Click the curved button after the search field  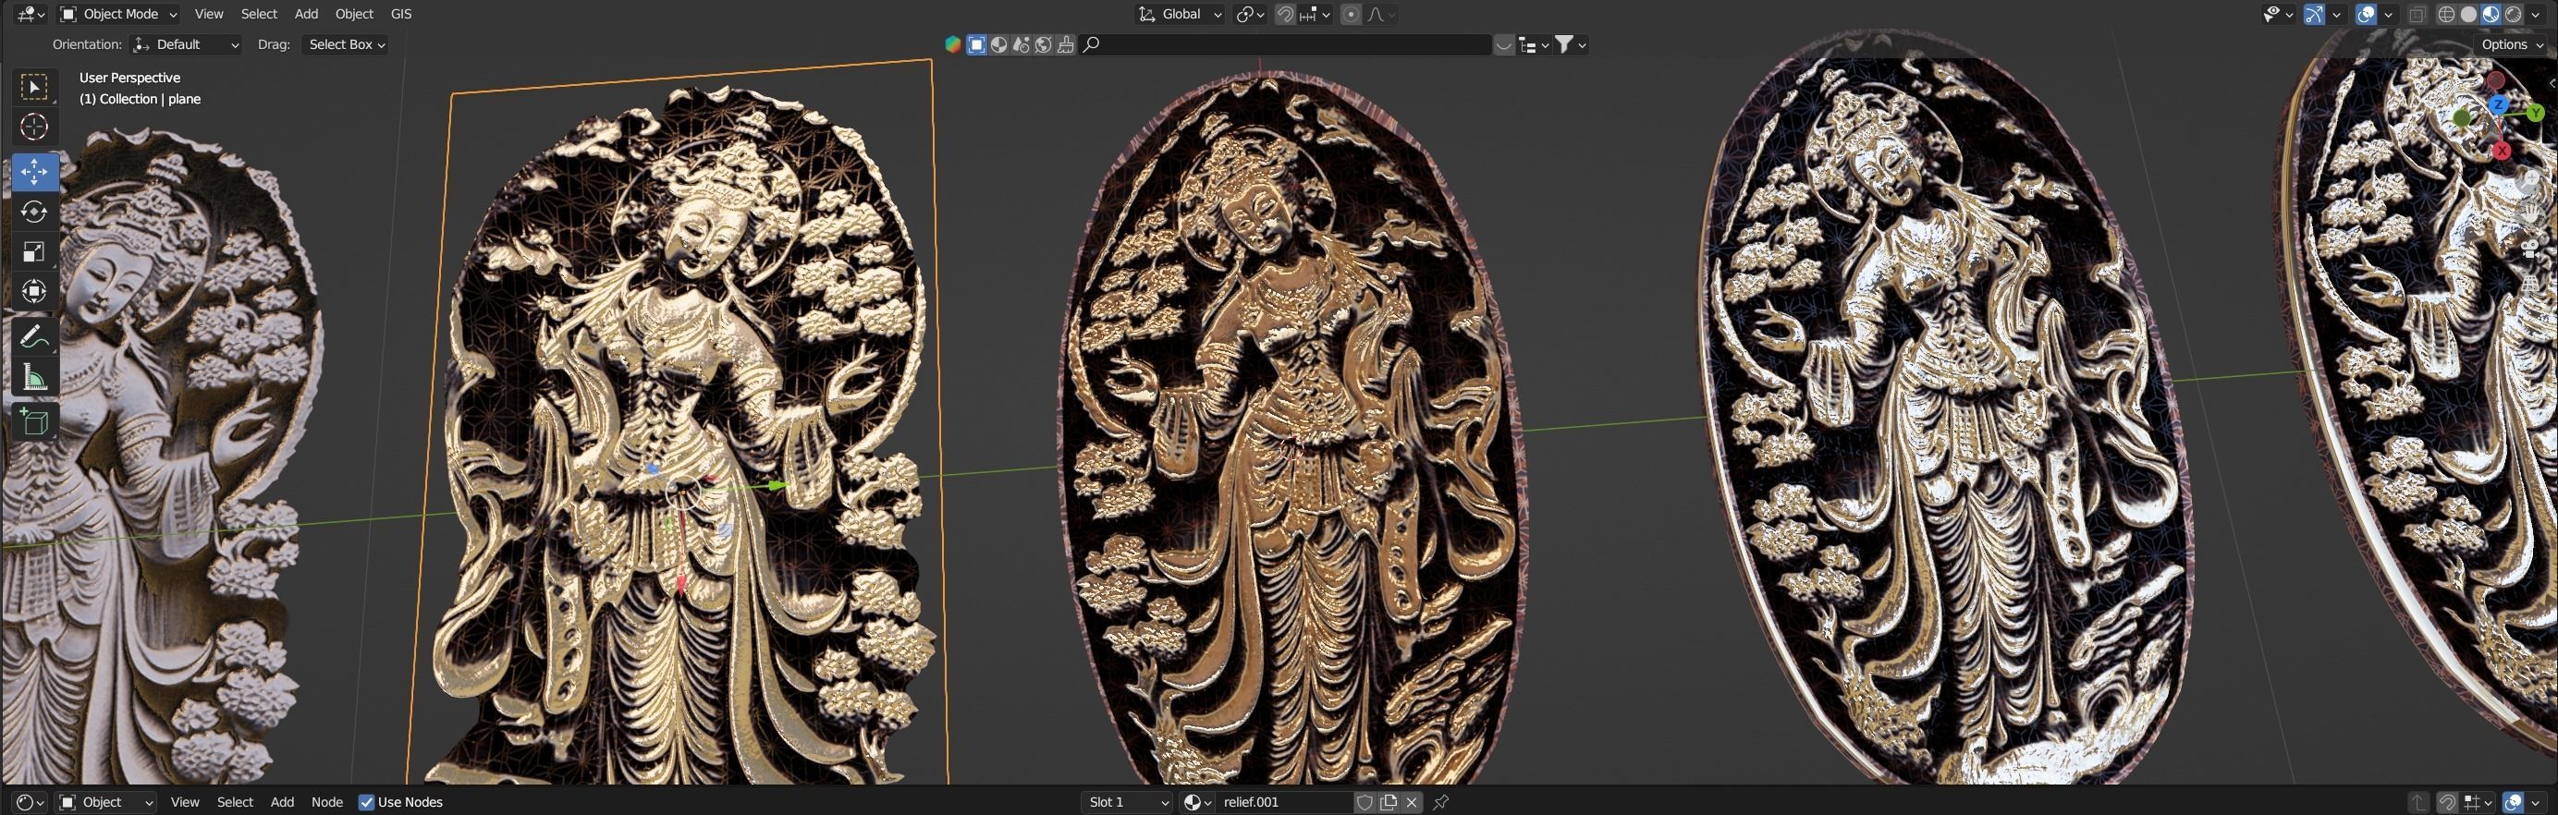coord(1503,44)
